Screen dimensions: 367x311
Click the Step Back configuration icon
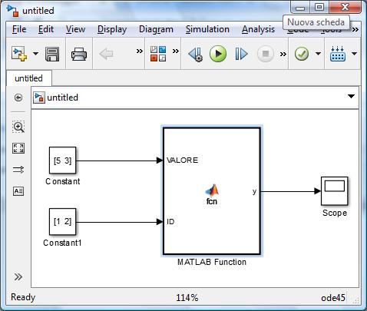point(196,54)
